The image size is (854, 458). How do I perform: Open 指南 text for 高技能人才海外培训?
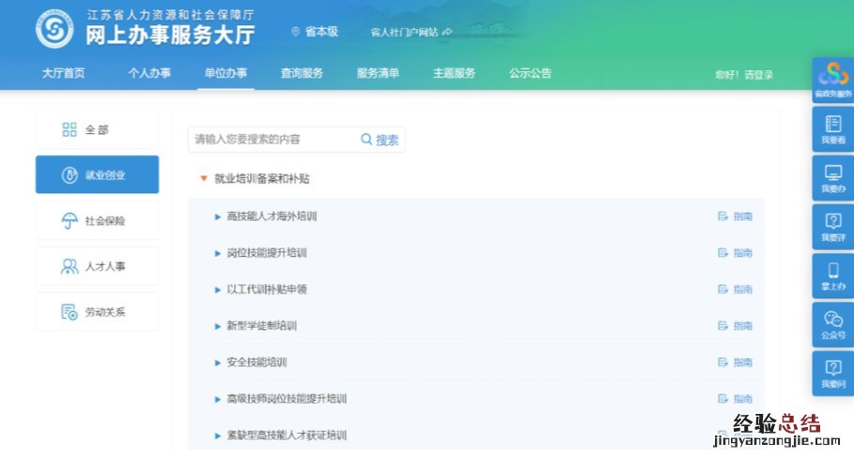[x=743, y=217]
